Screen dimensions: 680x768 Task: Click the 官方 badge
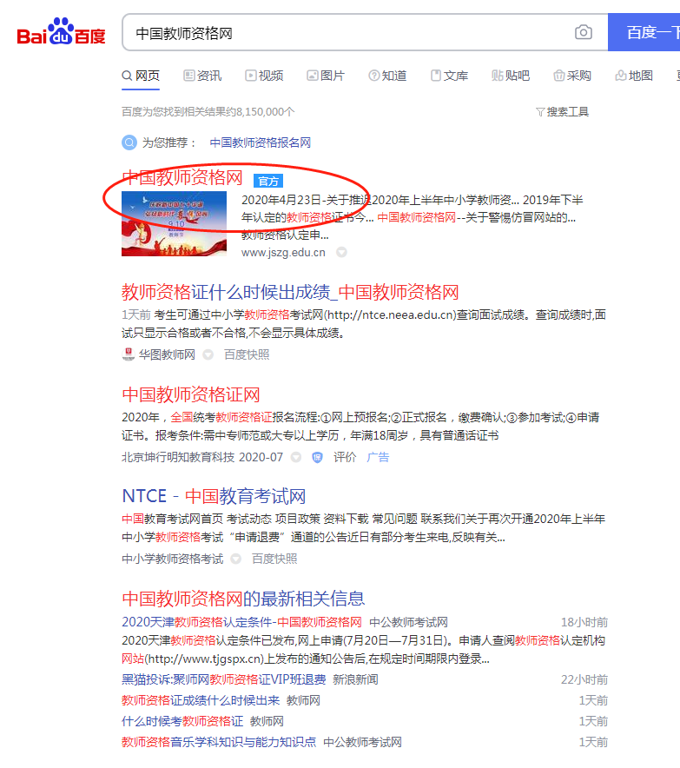[268, 182]
